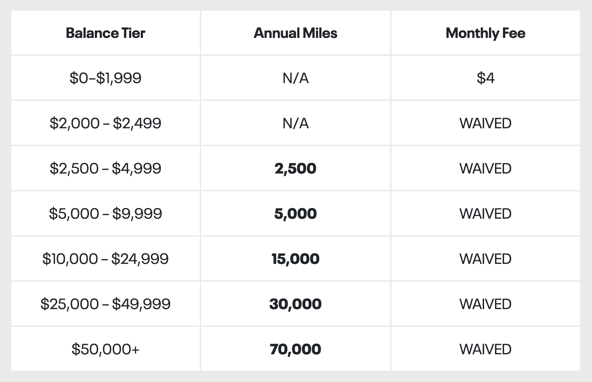592x382 pixels.
Task: Click WAIVED in the $10,000 – $24,999 row
Action: 485,259
